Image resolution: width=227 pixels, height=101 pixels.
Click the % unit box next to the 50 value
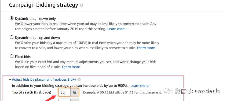coord(75,92)
